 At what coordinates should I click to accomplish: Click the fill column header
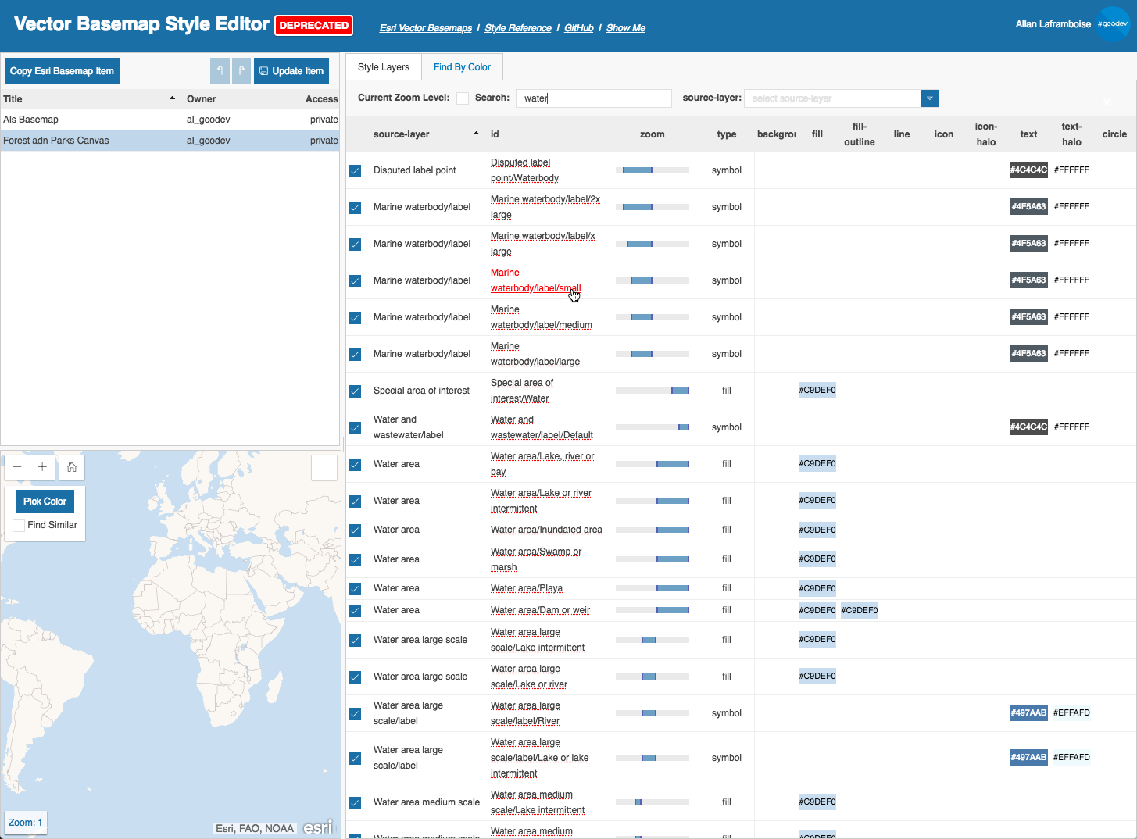point(817,134)
